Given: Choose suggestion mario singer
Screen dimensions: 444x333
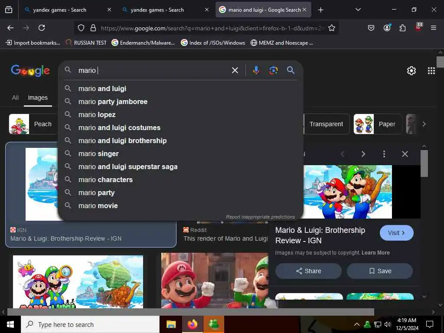Looking at the screenshot, I should [180, 154].
